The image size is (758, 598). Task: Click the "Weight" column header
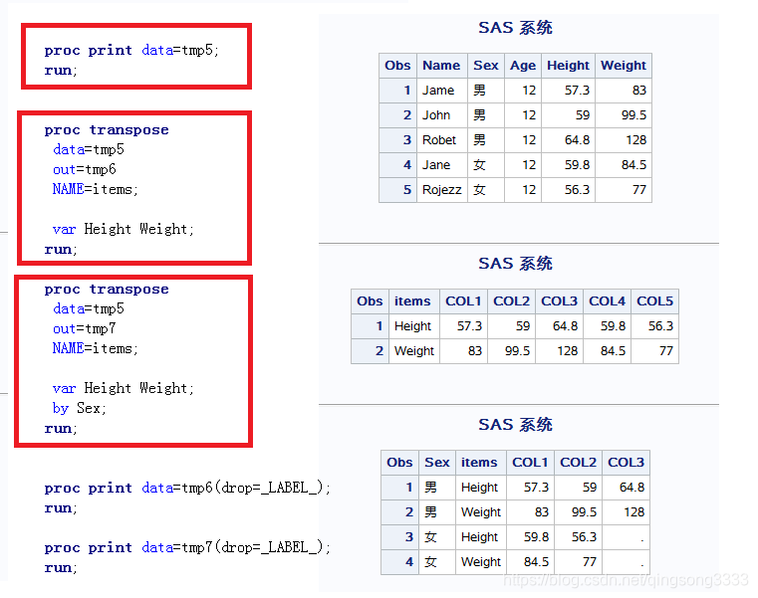click(624, 66)
